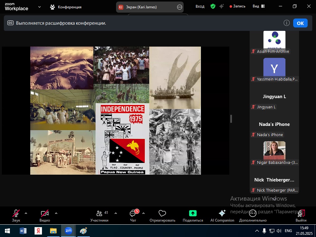Open the green encryption shield icon
The width and height of the screenshot is (316, 237).
point(213,6)
